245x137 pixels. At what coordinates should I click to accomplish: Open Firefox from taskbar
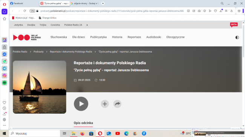coord(82,133)
